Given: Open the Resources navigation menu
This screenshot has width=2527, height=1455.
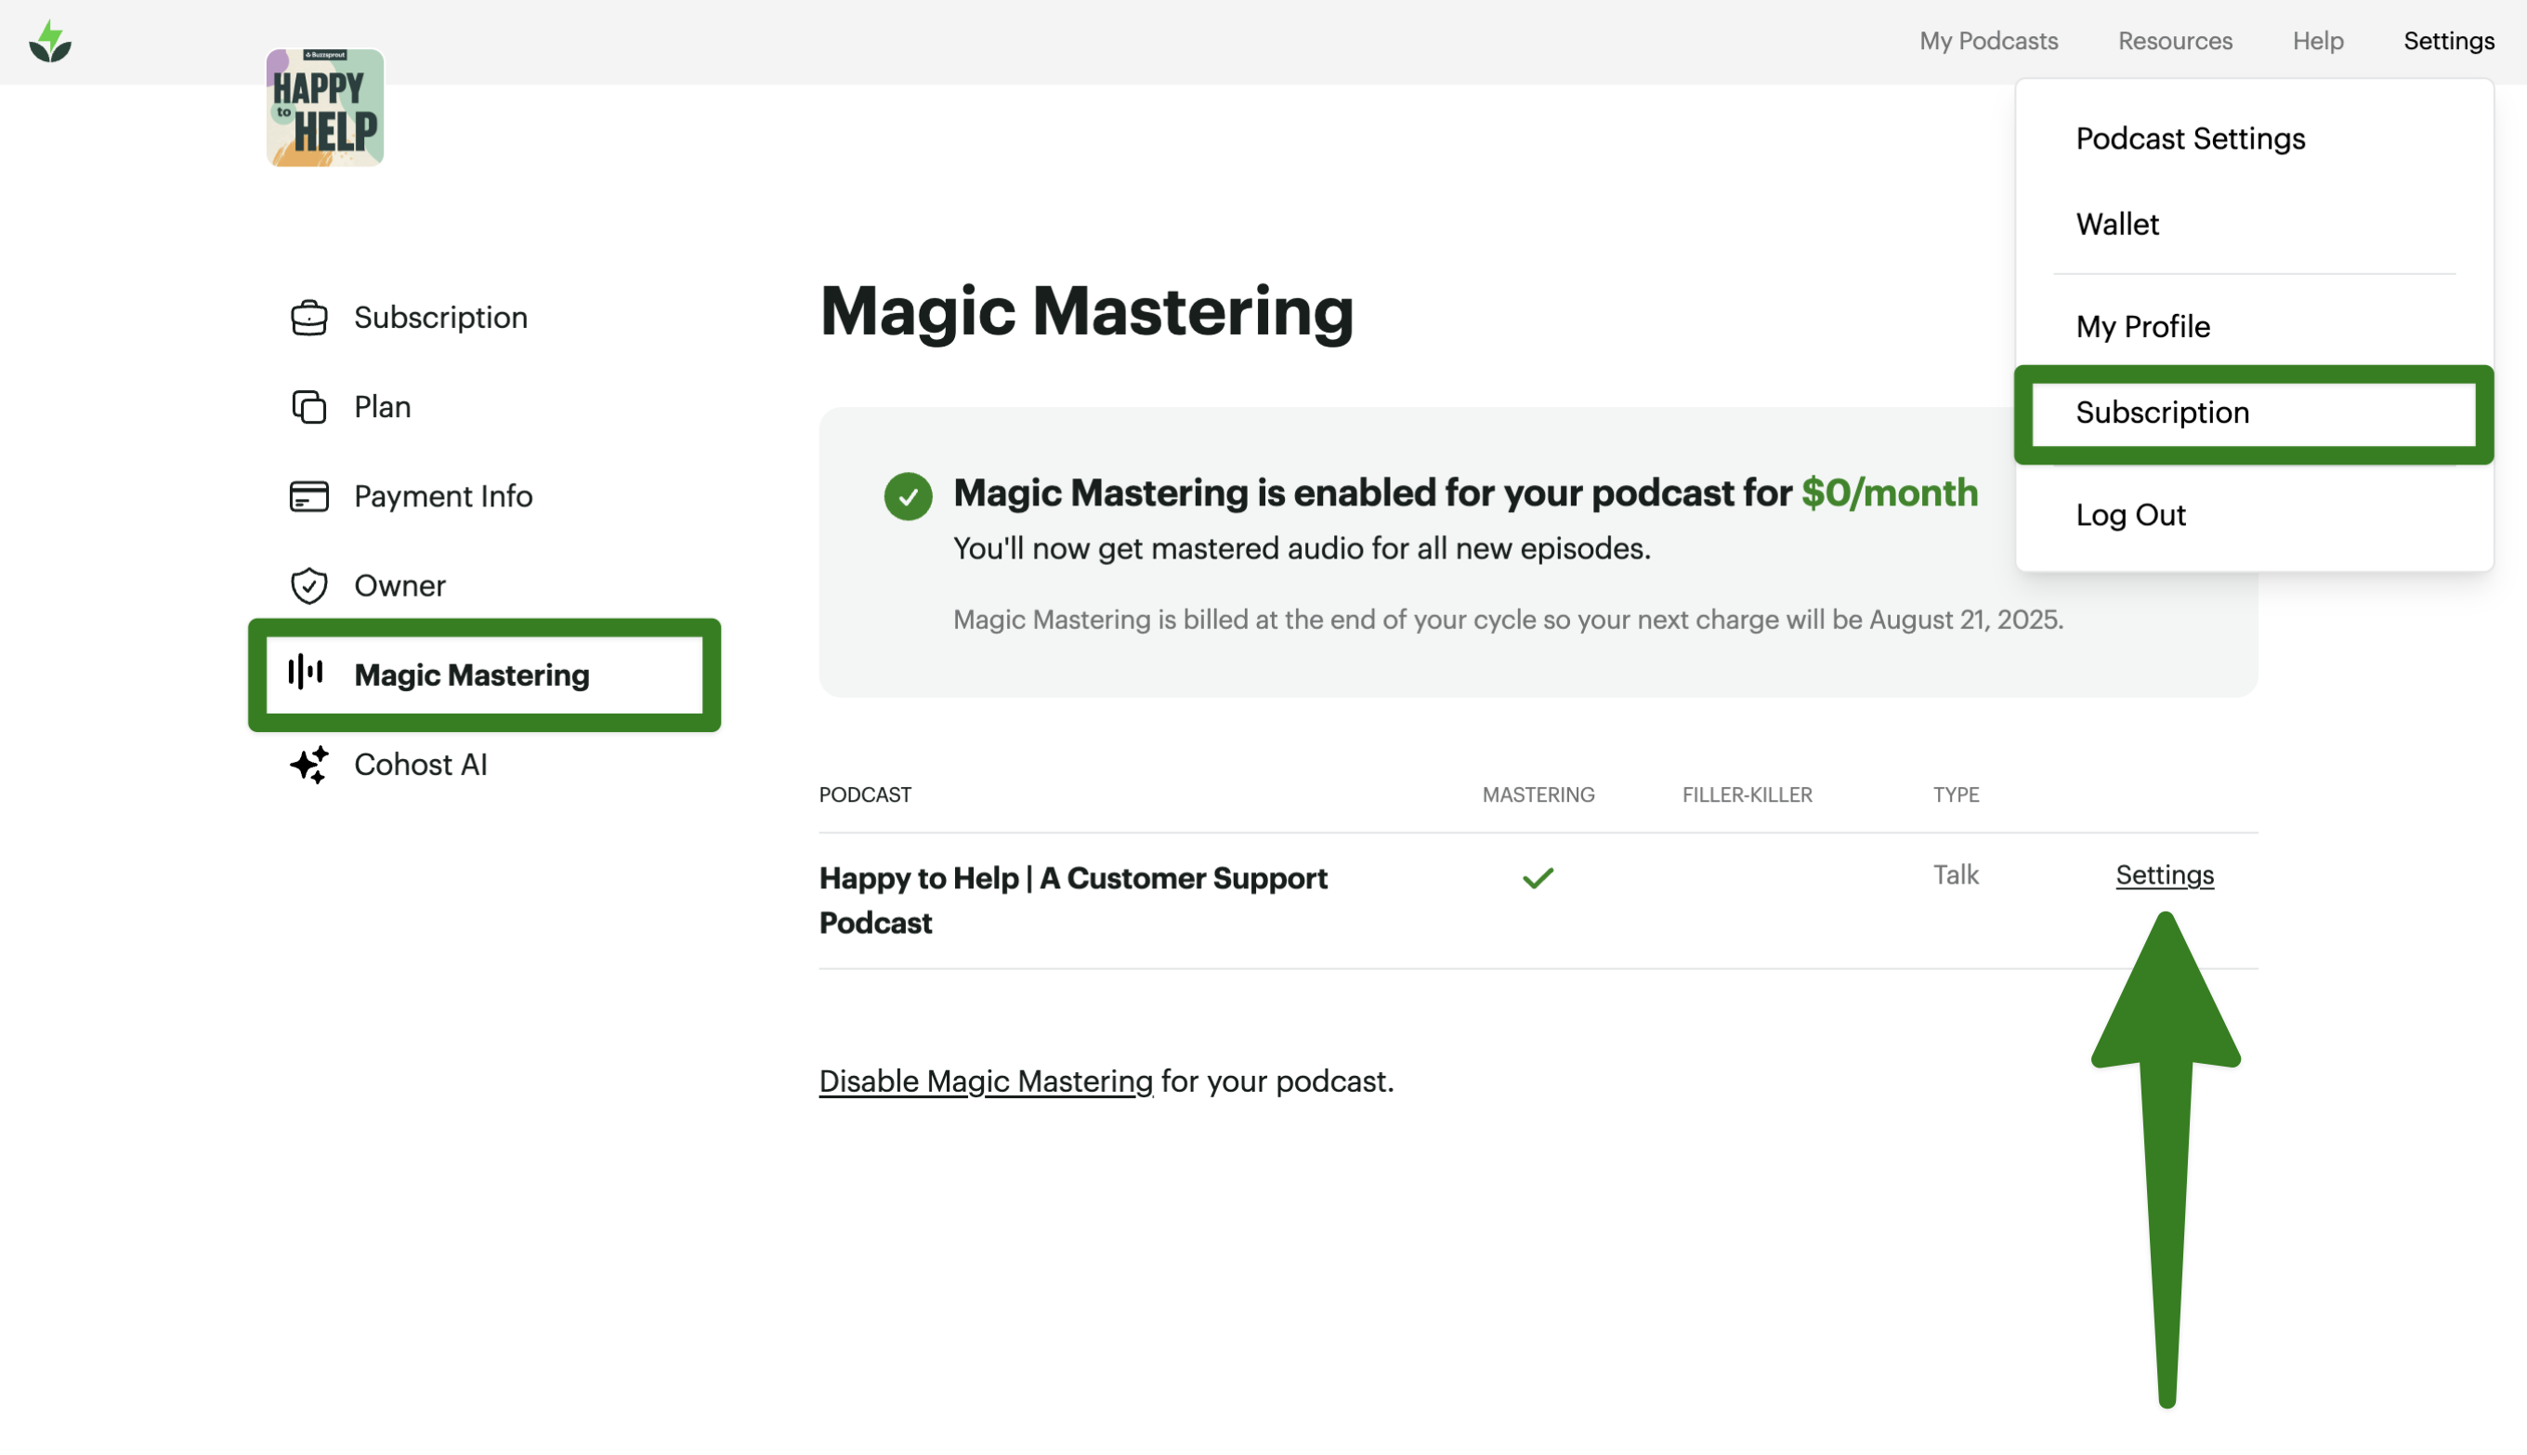Looking at the screenshot, I should pos(2174,41).
